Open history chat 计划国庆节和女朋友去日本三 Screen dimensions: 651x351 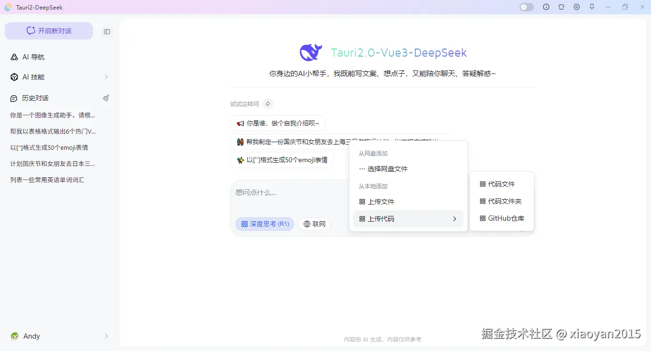53,164
